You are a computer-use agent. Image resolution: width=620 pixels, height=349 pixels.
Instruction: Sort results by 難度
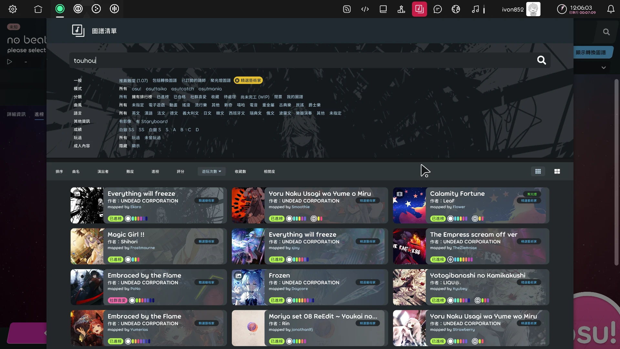(x=130, y=172)
